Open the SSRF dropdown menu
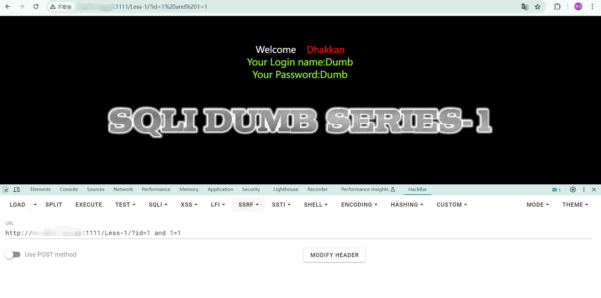 pos(248,205)
